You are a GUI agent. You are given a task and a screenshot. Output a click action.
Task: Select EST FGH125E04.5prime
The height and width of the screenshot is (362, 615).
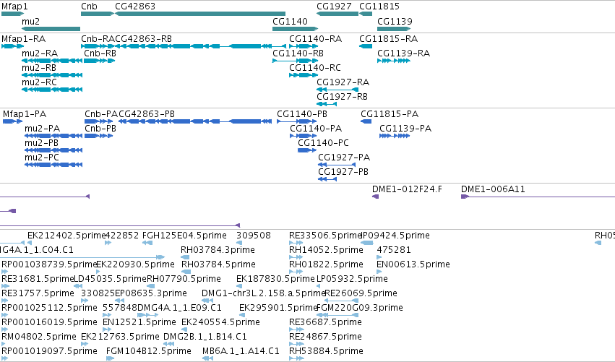(x=147, y=243)
